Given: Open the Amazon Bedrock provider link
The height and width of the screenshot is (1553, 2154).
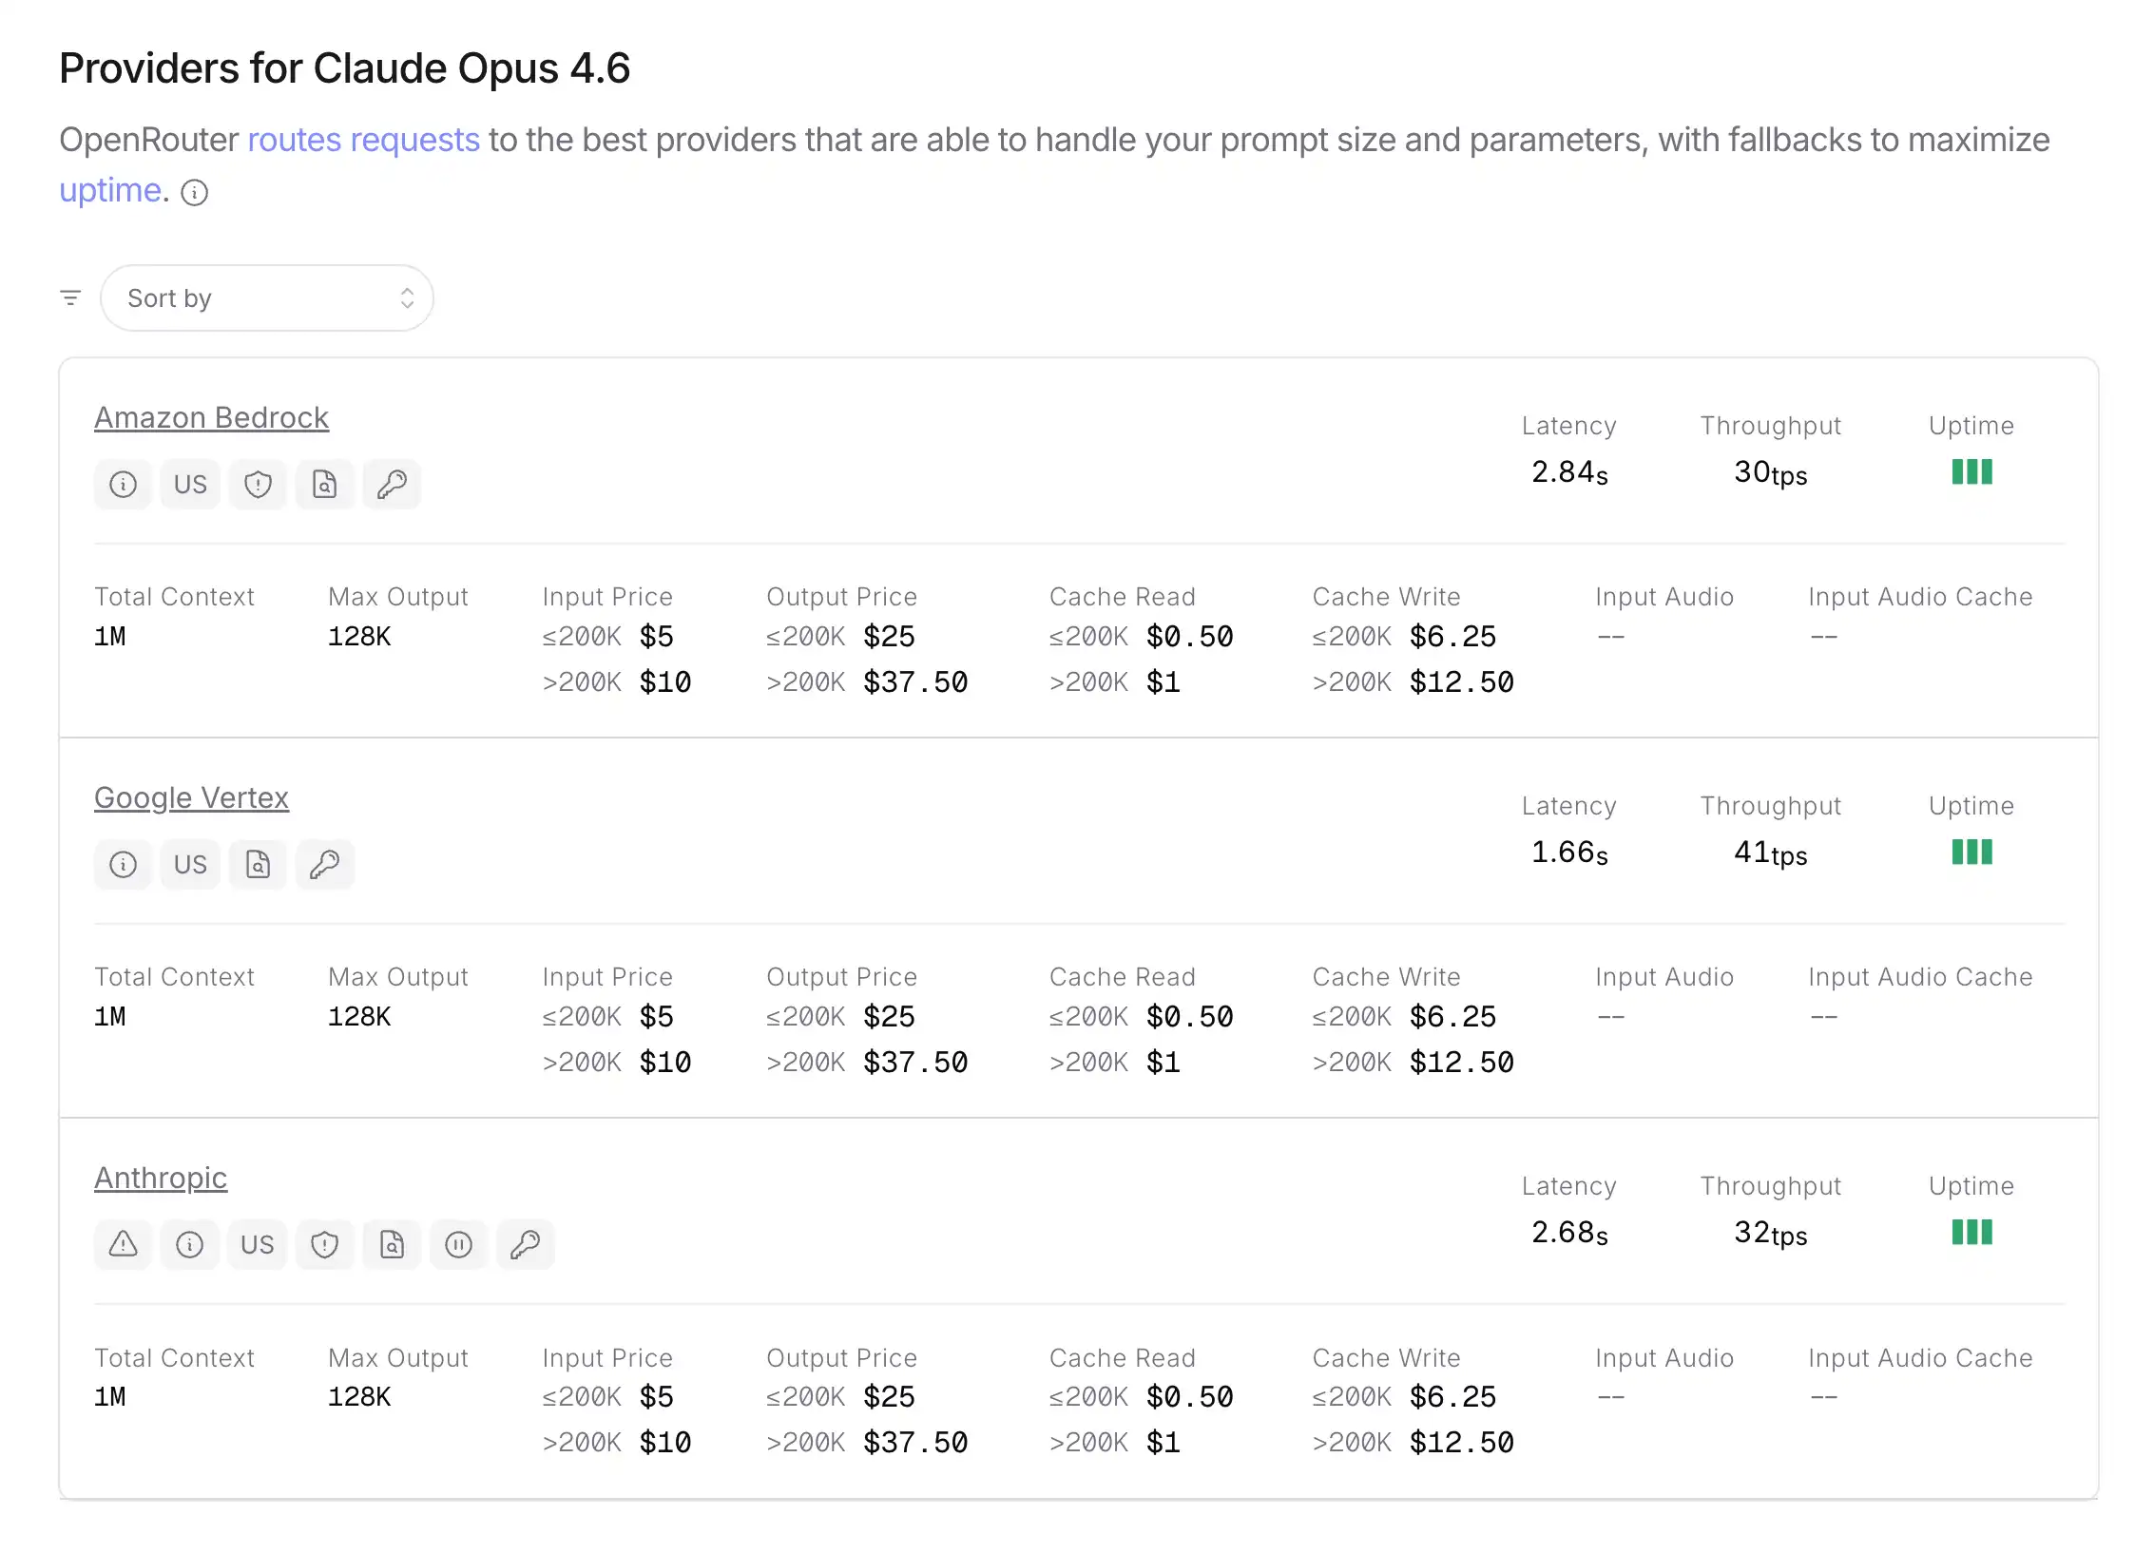Looking at the screenshot, I should pos(211,418).
